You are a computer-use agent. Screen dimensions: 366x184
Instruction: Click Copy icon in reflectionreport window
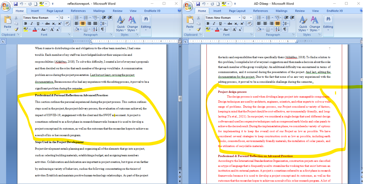click(16, 24)
